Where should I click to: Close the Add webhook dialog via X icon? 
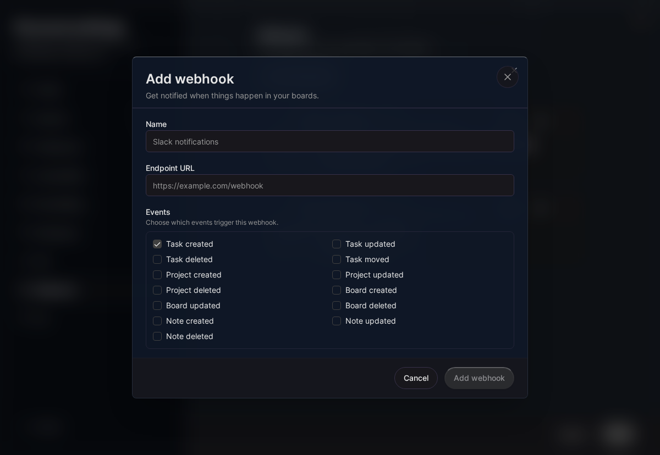508,77
